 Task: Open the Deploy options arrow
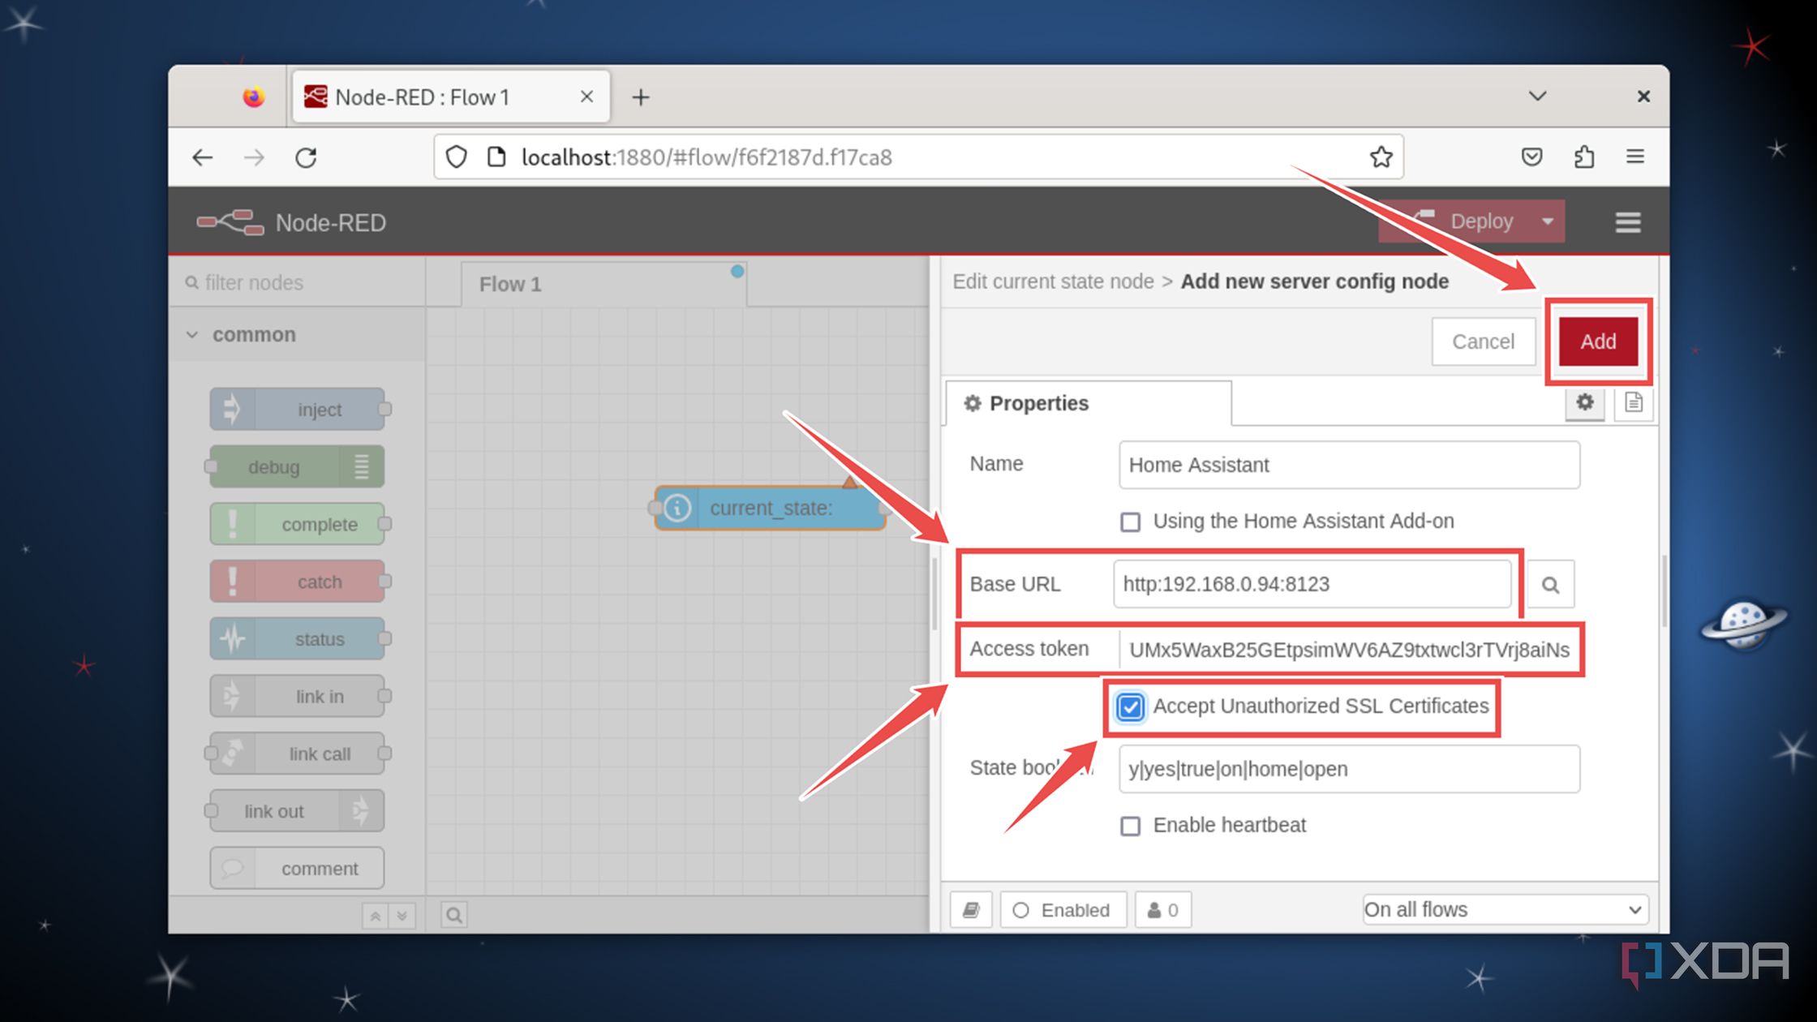click(x=1546, y=221)
